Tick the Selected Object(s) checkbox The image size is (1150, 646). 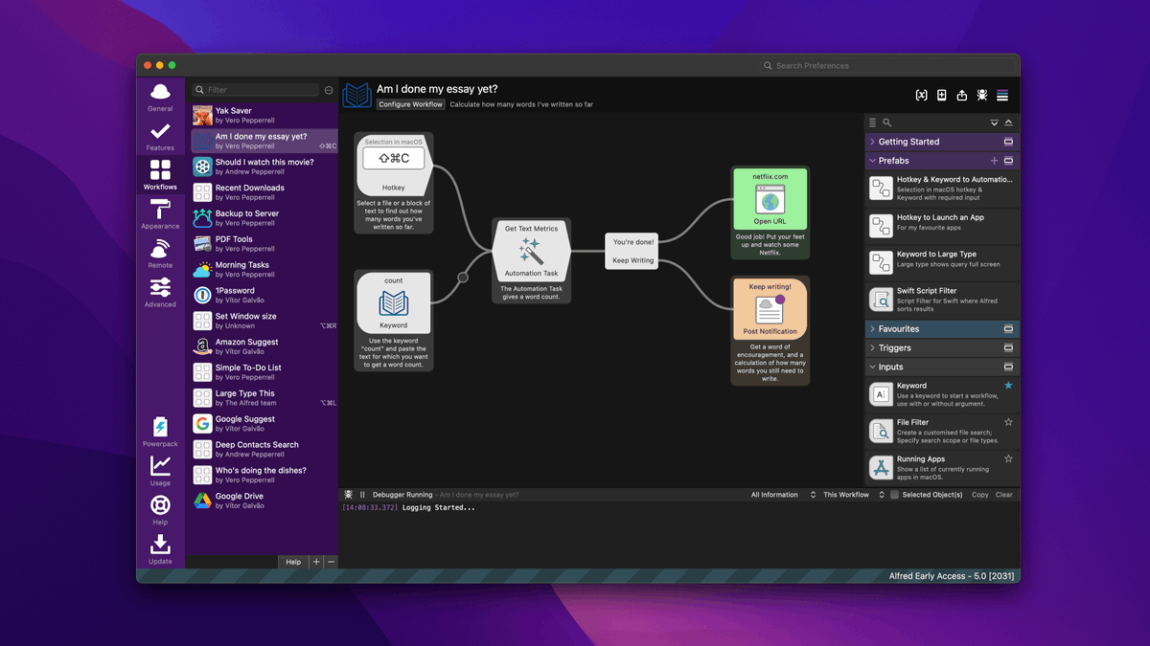pyautogui.click(x=894, y=495)
